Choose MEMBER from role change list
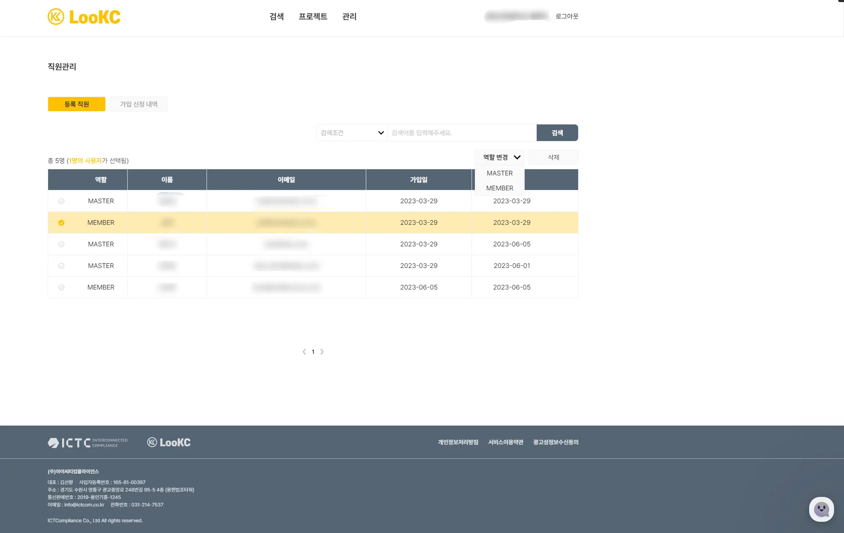The image size is (844, 533). pos(499,188)
